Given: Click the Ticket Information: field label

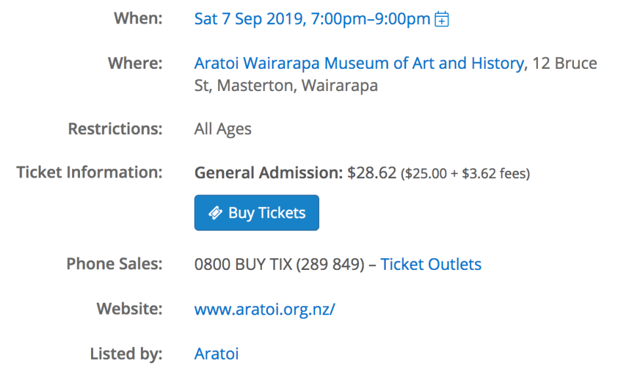Looking at the screenshot, I should [x=89, y=172].
